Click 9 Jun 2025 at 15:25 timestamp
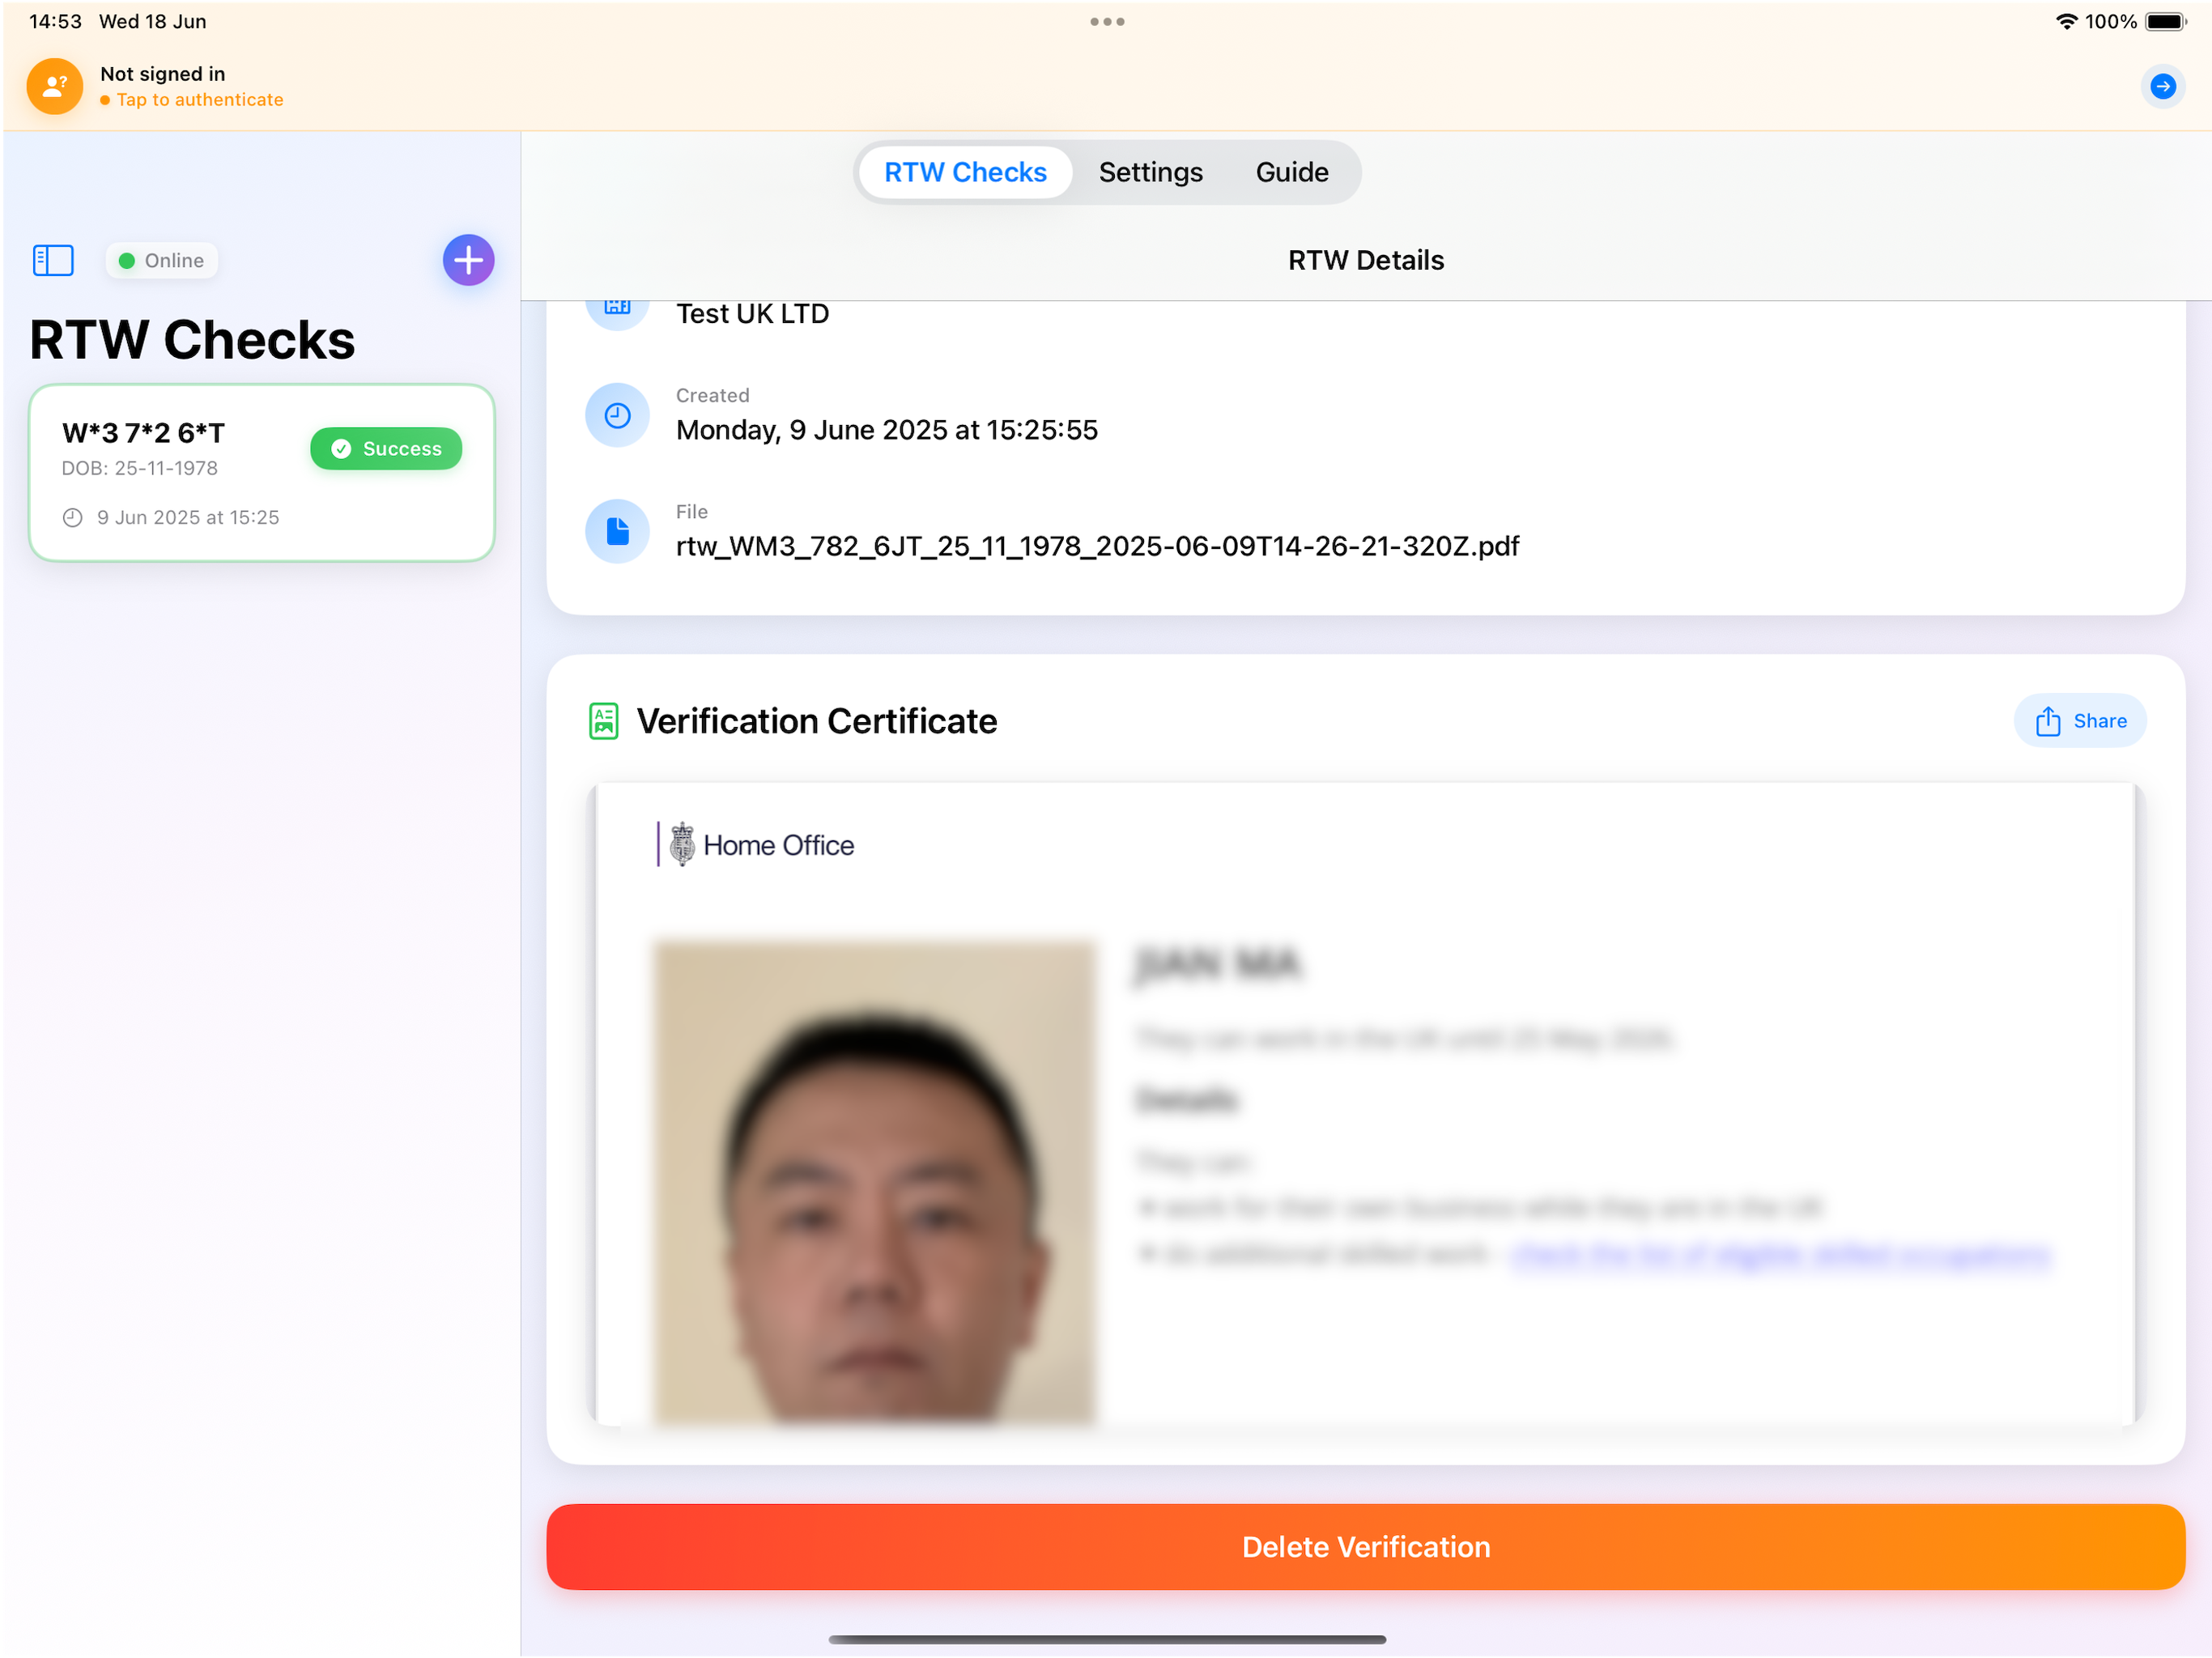The image size is (2212, 1658). point(188,517)
